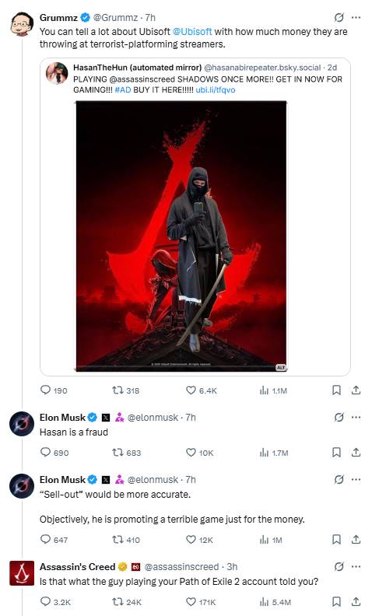Follow the ubi.li/tfqvo link

[x=216, y=89]
